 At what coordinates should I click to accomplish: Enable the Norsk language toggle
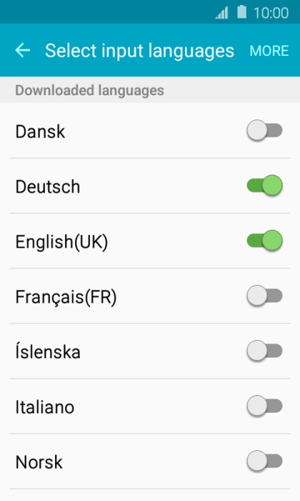[264, 461]
